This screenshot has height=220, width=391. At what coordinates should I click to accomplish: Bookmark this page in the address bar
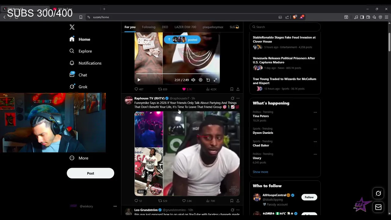click(81, 17)
